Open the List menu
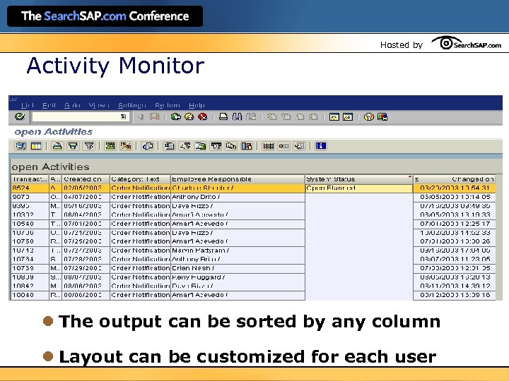The width and height of the screenshot is (509, 381). click(x=28, y=105)
